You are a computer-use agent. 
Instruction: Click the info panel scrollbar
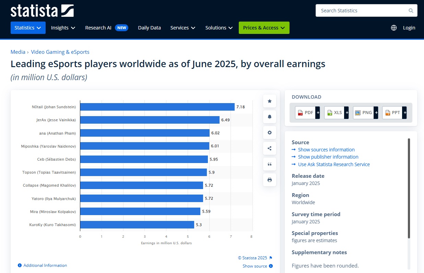(x=409, y=188)
